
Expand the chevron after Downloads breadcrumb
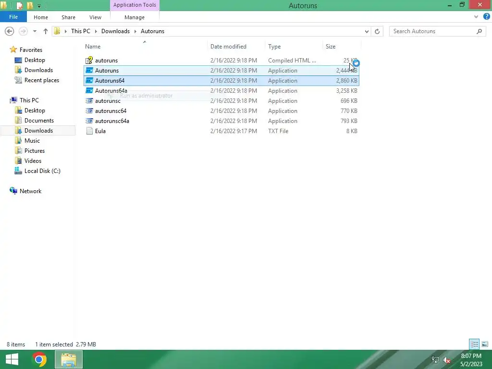pos(135,31)
